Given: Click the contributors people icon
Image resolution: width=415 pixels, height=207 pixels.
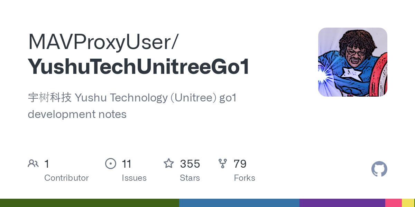Looking at the screenshot, I should [33, 164].
